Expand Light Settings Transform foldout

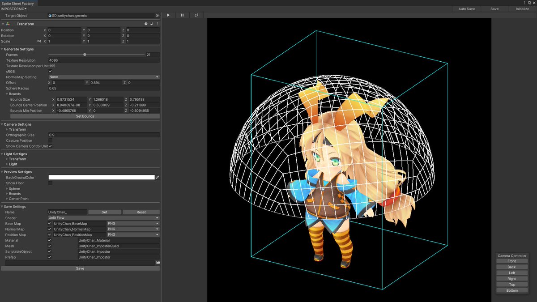tap(7, 159)
